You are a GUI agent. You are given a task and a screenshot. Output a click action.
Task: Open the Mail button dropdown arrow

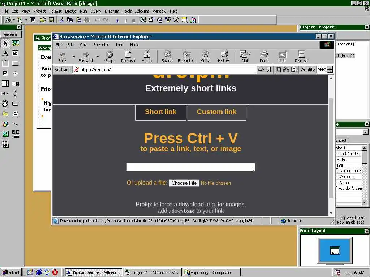click(250, 54)
